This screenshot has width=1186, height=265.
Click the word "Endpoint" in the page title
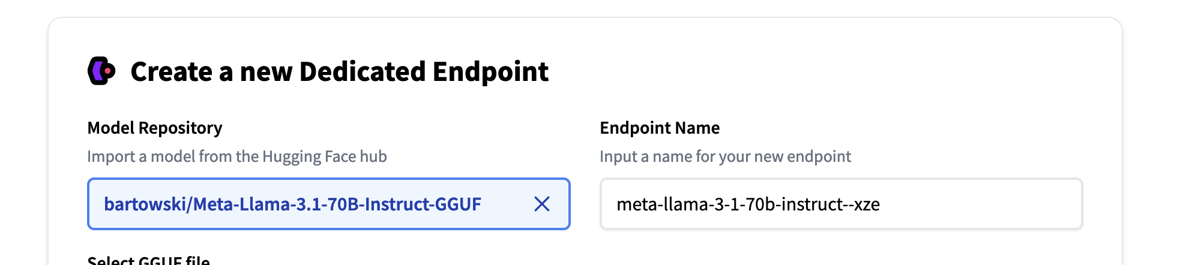click(490, 72)
